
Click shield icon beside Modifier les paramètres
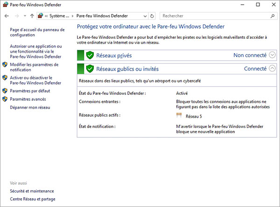pos(5,64)
